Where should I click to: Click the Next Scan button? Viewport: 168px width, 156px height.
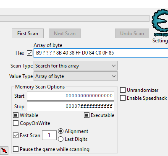pyautogui.click(x=65, y=34)
